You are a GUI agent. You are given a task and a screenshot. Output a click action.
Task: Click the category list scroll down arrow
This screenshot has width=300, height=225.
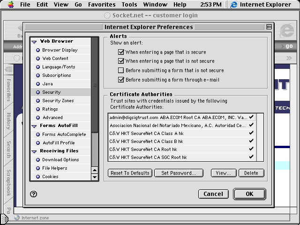95,177
